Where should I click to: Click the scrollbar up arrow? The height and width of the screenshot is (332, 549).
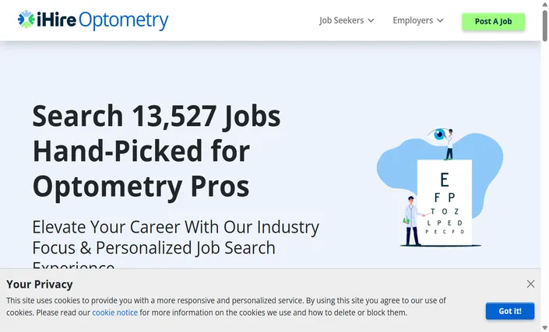point(545,4)
